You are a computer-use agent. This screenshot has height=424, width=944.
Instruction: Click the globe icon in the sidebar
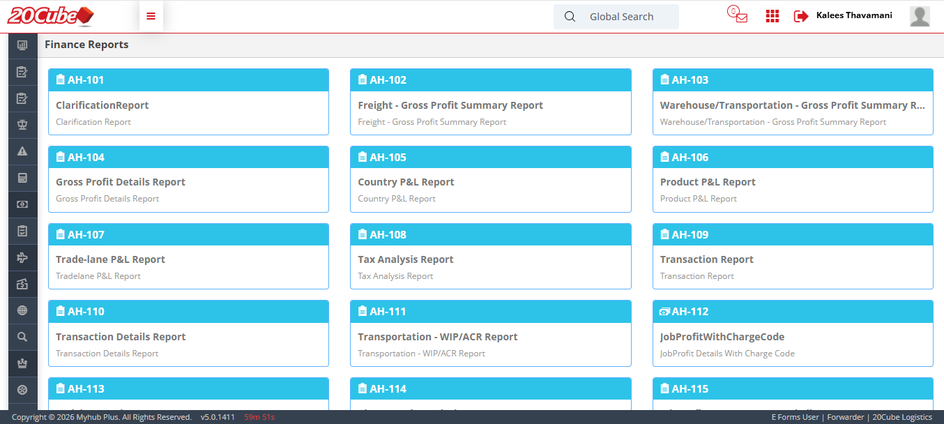coord(22,310)
